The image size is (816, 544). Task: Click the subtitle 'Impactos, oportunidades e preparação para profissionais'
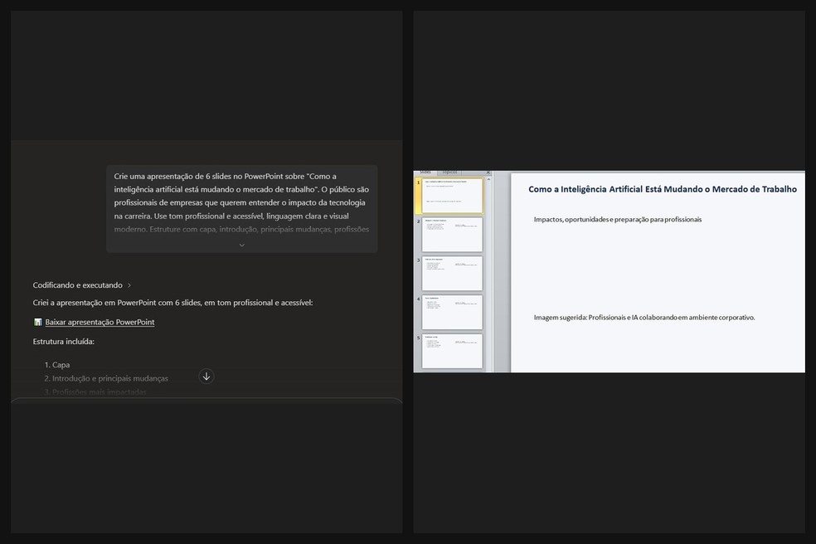pyautogui.click(x=618, y=220)
